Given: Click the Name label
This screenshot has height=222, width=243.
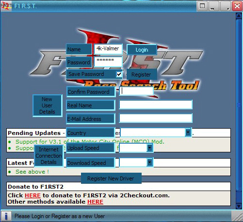Looking at the screenshot, I should click(x=79, y=49).
